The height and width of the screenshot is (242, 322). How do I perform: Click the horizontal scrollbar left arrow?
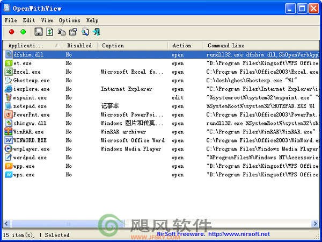click(x=6, y=223)
